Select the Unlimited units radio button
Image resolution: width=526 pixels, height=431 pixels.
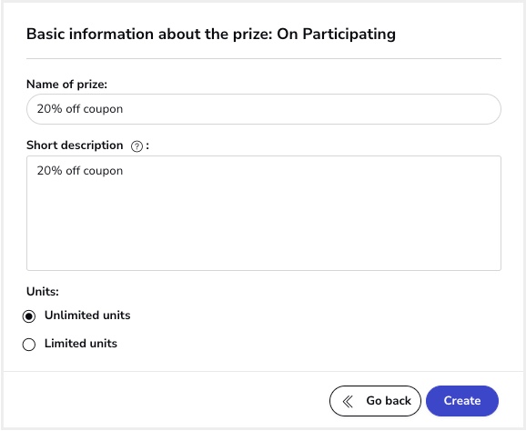pyautogui.click(x=29, y=316)
